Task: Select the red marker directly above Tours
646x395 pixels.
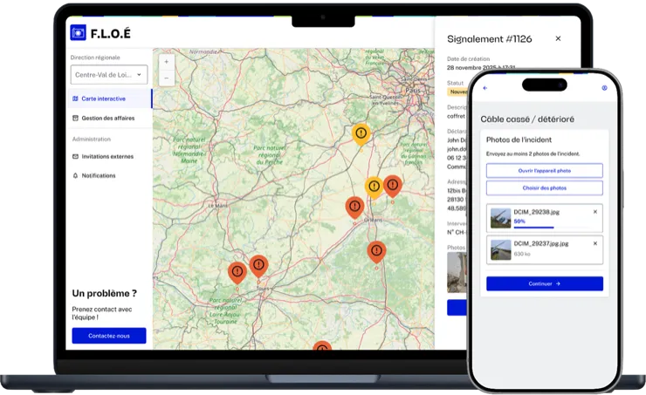Action: coord(258,266)
